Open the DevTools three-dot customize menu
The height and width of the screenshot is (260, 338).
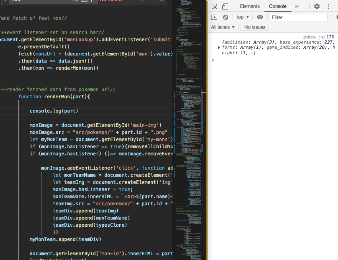pos(328,6)
